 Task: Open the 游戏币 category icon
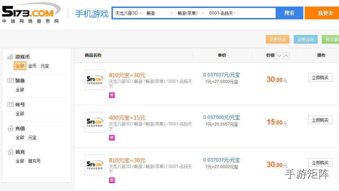pos(10,57)
